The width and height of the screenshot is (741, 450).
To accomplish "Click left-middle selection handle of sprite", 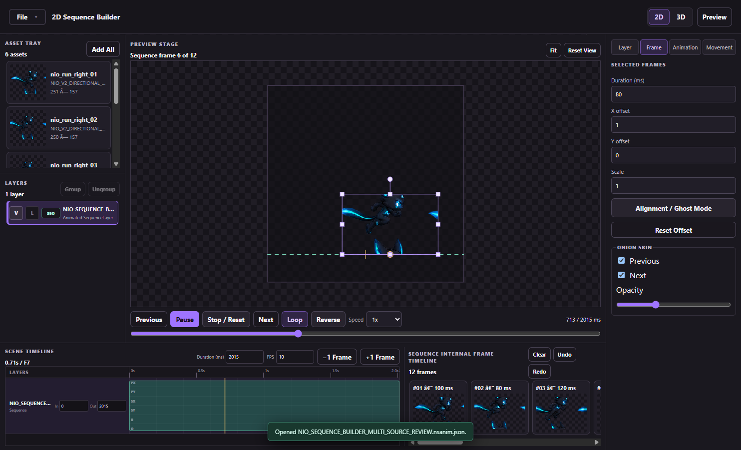I will [x=342, y=224].
